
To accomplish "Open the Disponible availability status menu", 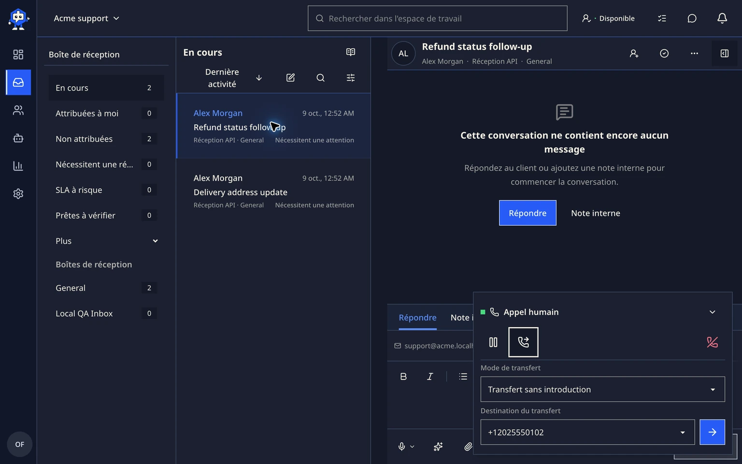I will [609, 18].
